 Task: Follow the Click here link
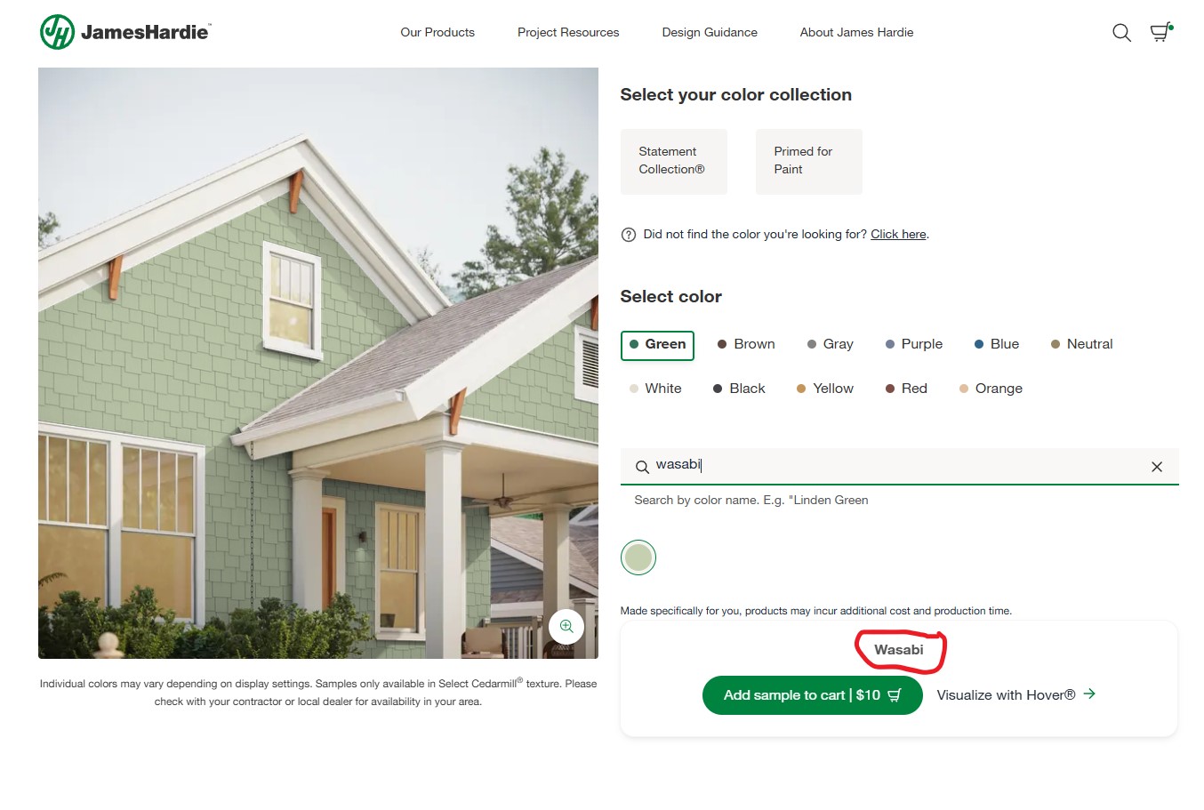coord(898,235)
